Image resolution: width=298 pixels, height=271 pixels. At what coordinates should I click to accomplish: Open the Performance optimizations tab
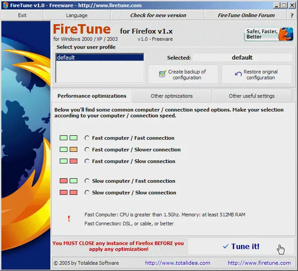(x=92, y=96)
